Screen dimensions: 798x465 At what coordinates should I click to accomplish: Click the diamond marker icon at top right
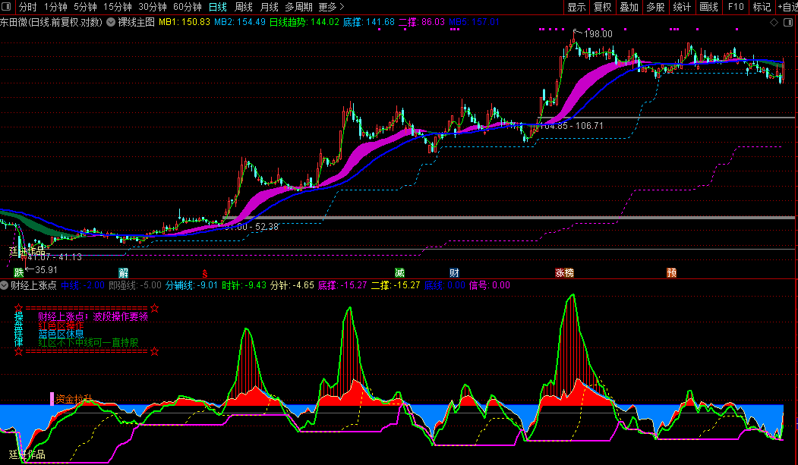coord(774,22)
